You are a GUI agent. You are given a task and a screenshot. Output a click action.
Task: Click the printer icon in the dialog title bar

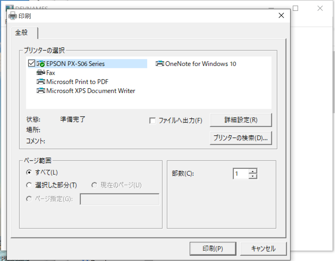[13, 16]
